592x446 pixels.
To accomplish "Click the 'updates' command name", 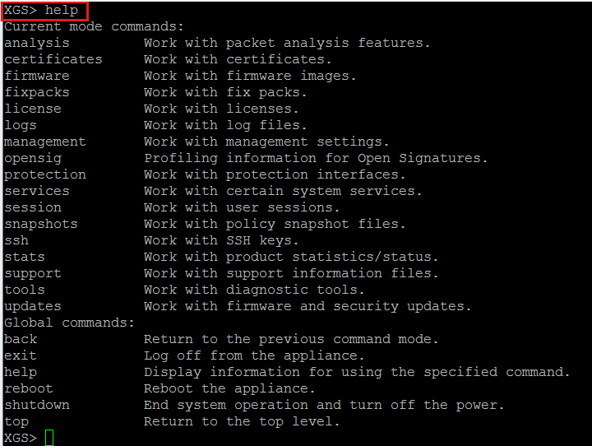I will [33, 306].
